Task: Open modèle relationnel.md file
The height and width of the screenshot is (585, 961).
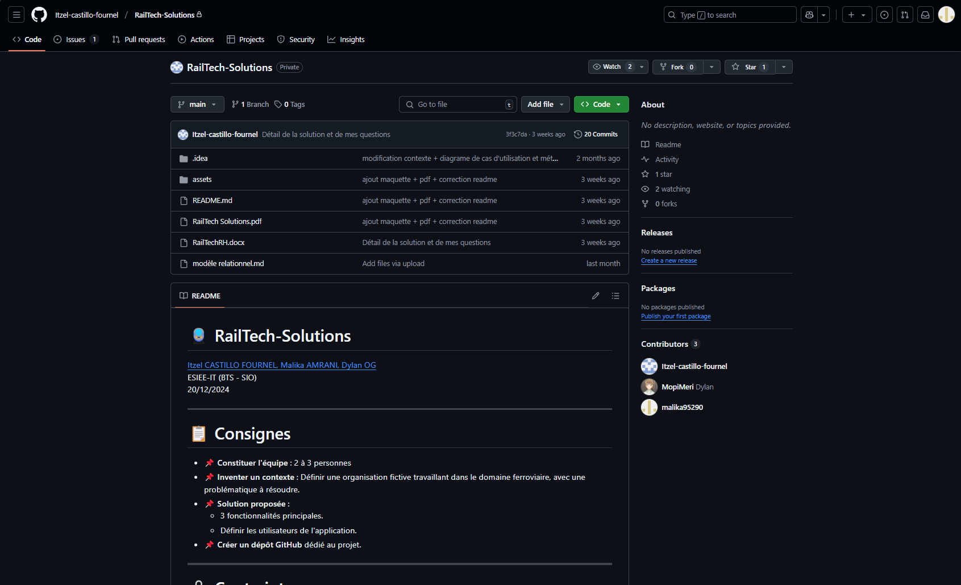Action: (x=228, y=264)
